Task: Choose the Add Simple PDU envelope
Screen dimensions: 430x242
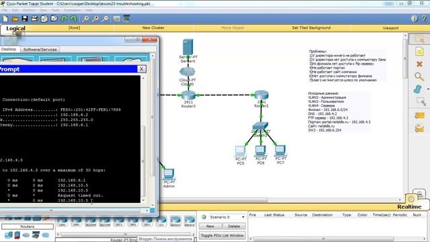Action: tap(419, 116)
